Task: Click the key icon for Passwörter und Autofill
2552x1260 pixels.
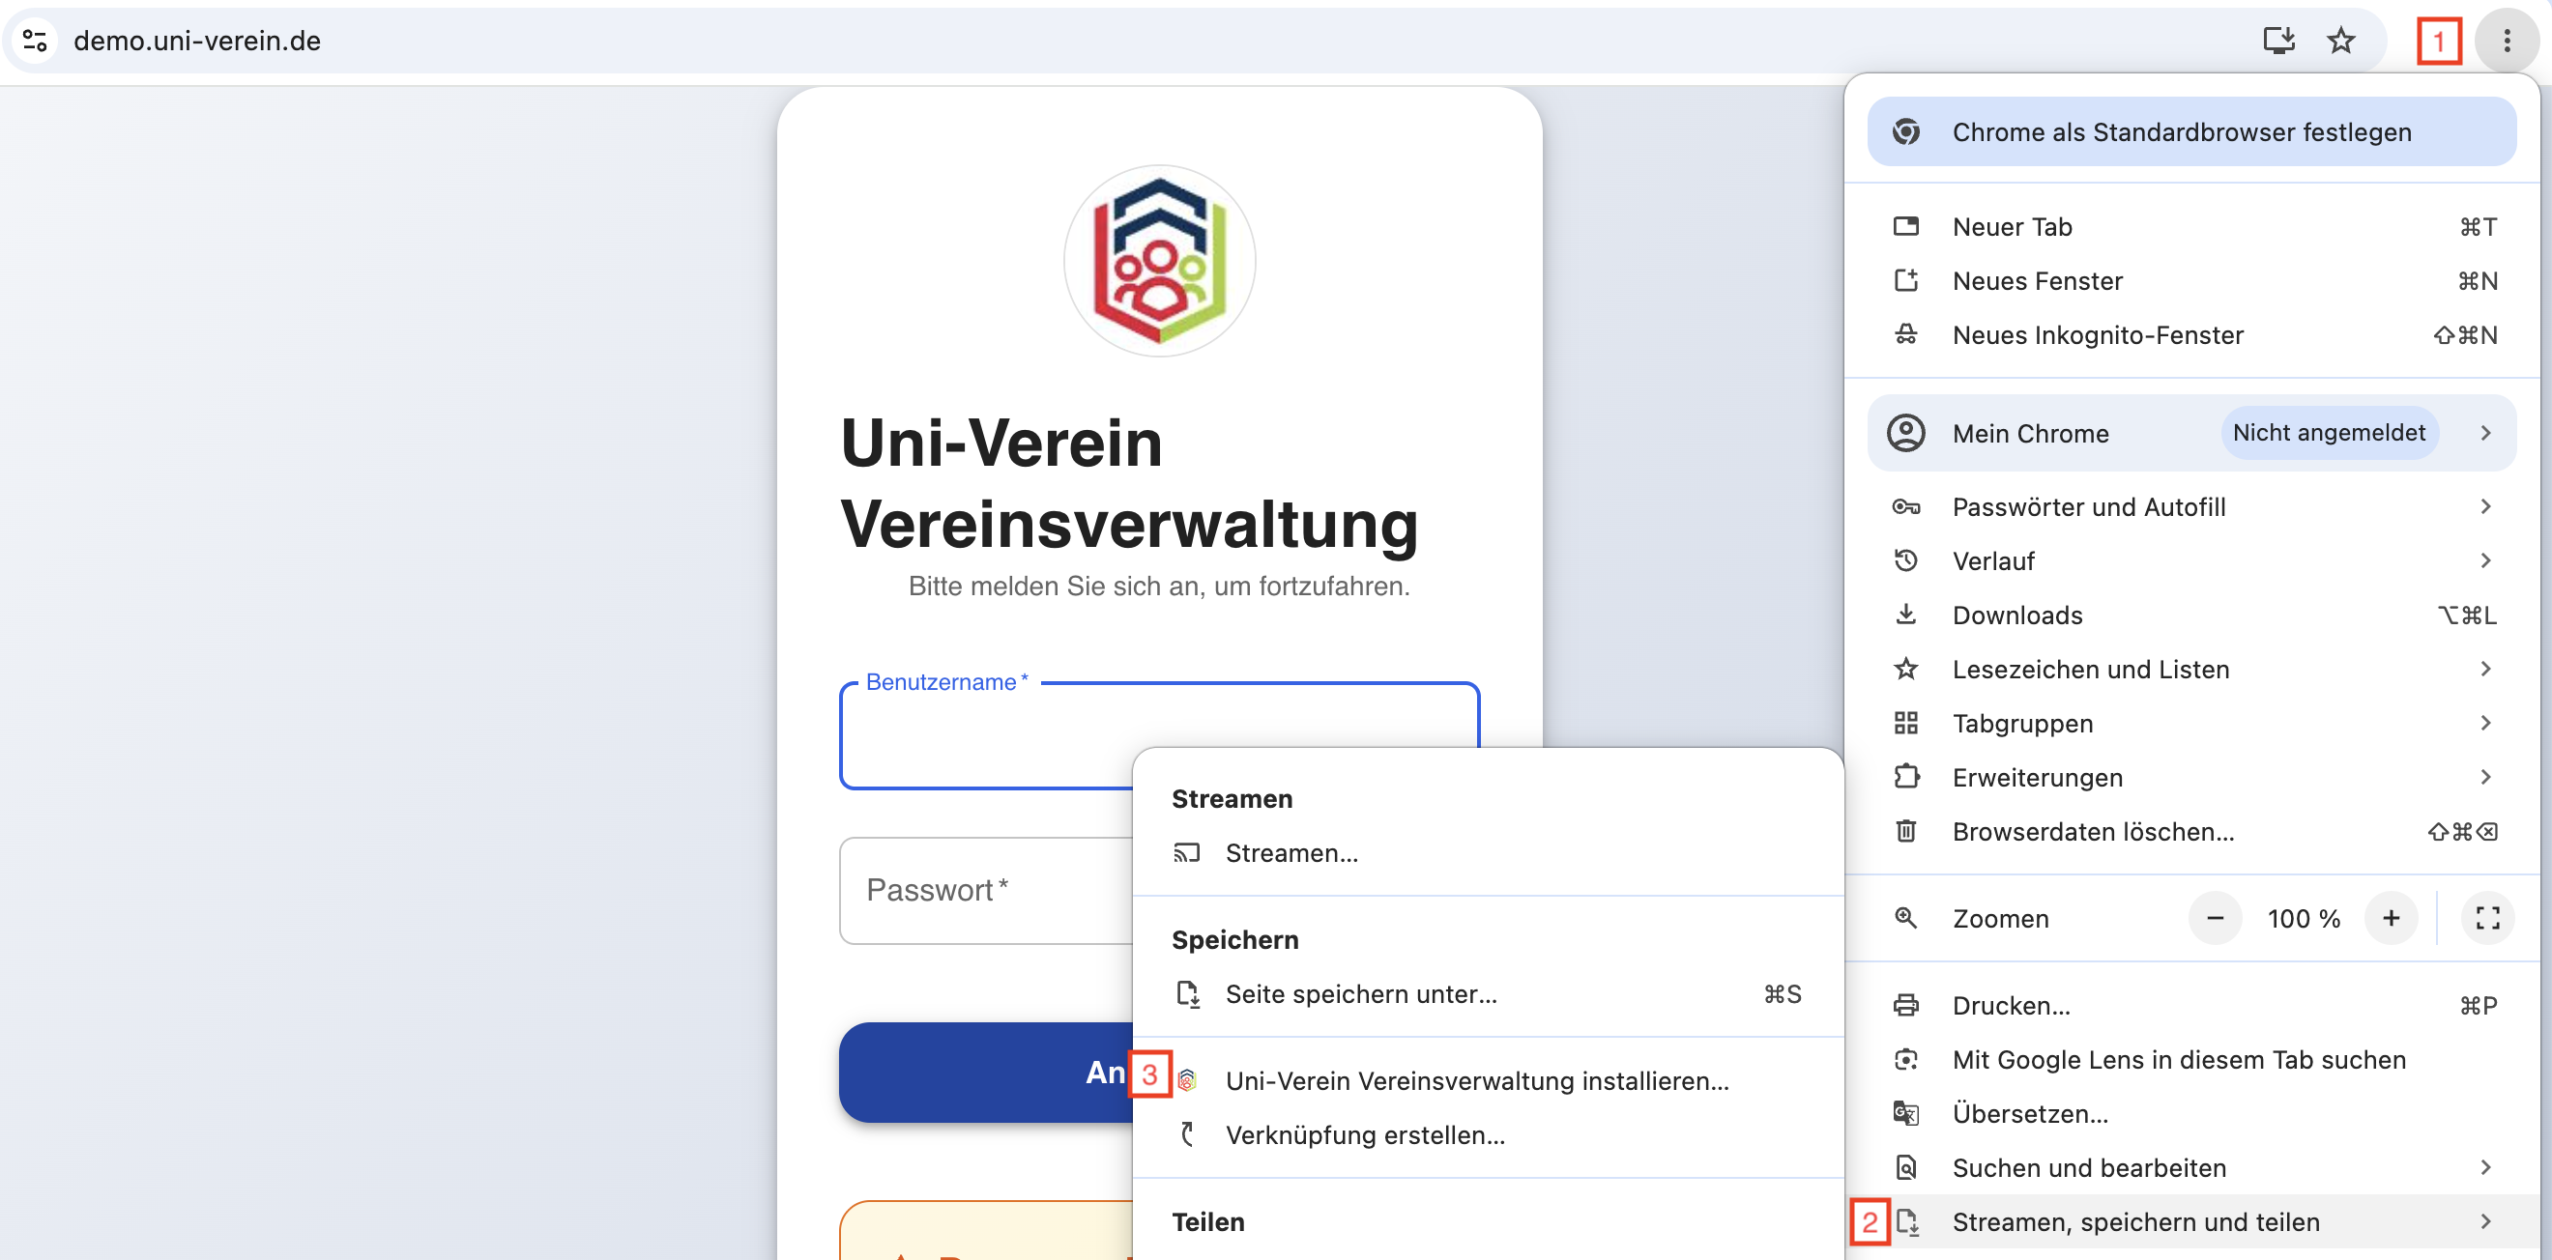Action: (1905, 507)
